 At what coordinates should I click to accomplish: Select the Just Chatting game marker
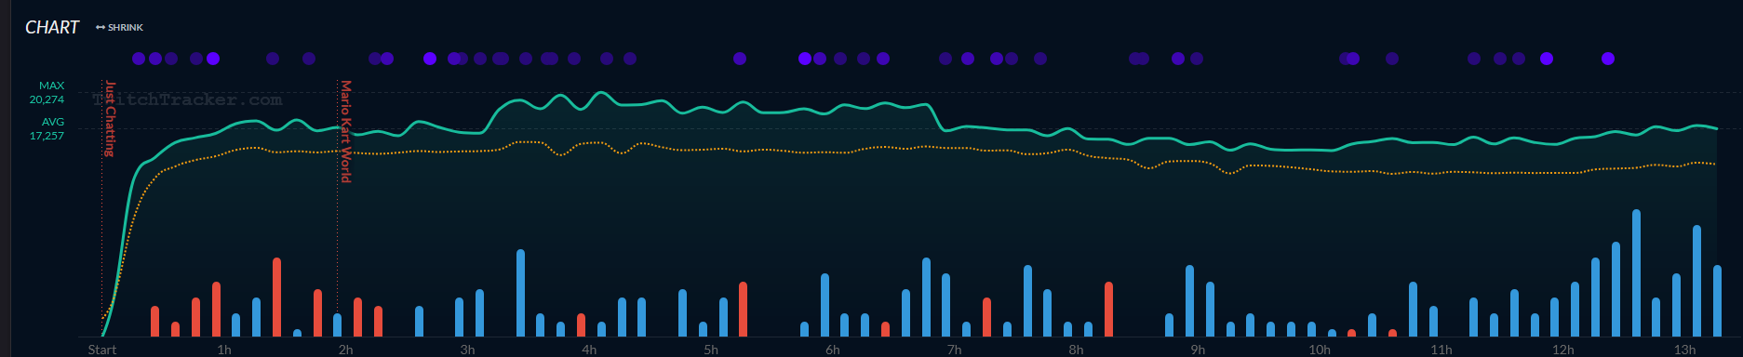coord(110,118)
